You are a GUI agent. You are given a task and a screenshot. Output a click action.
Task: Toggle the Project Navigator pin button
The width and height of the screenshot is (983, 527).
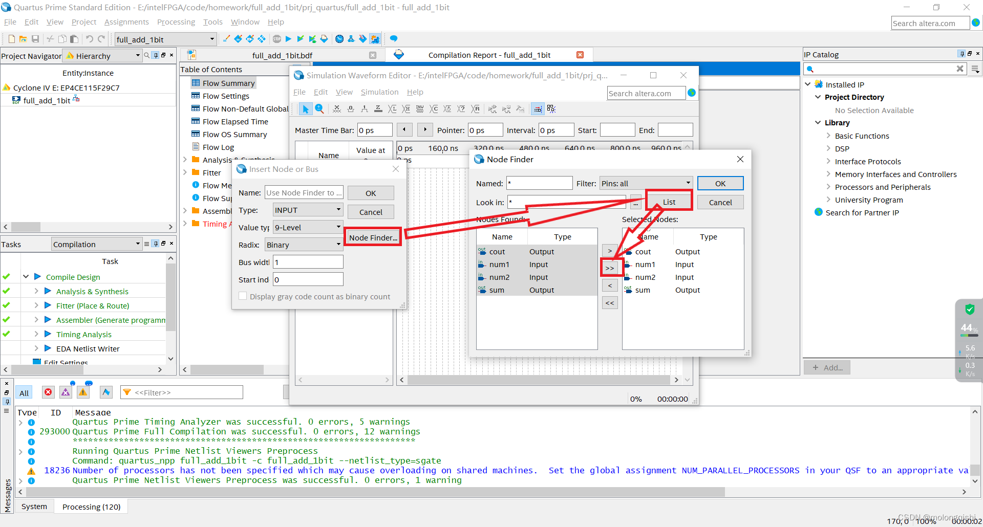[156, 55]
